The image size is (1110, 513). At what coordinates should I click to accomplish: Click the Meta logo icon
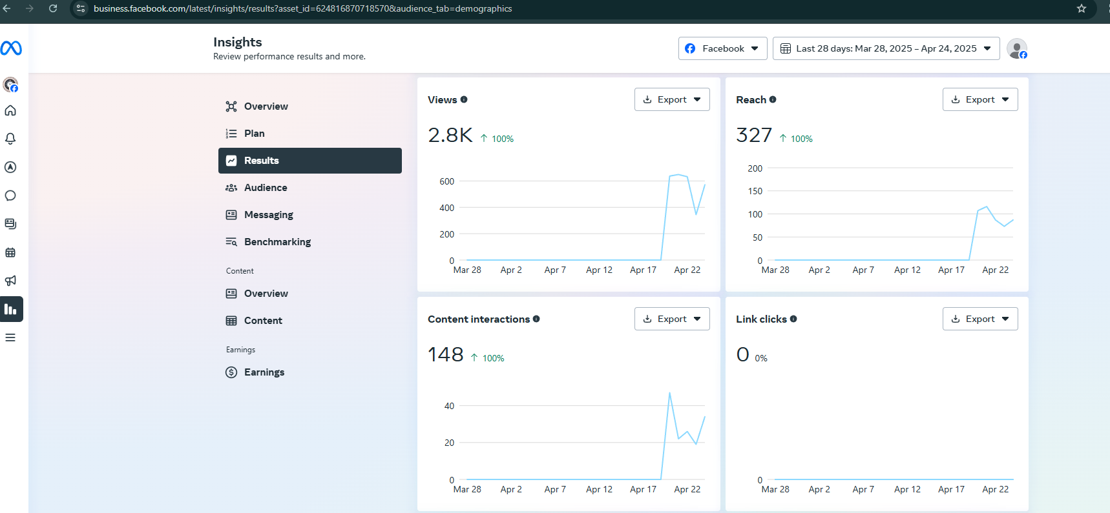(x=11, y=48)
